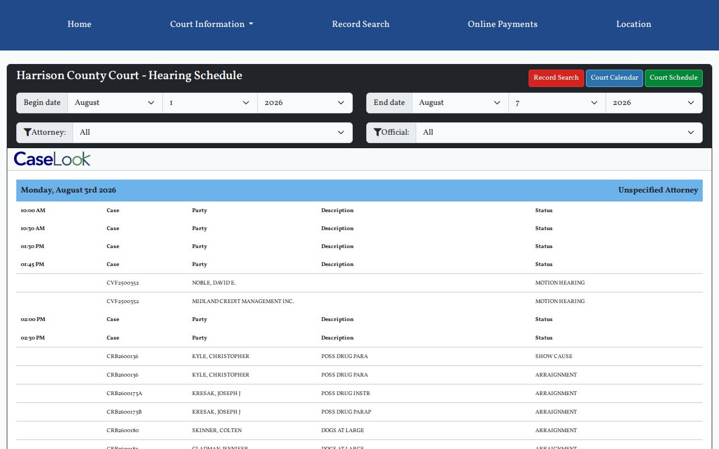The width and height of the screenshot is (719, 449).
Task: Click the 10:30 AM time slot
Action: click(x=33, y=228)
